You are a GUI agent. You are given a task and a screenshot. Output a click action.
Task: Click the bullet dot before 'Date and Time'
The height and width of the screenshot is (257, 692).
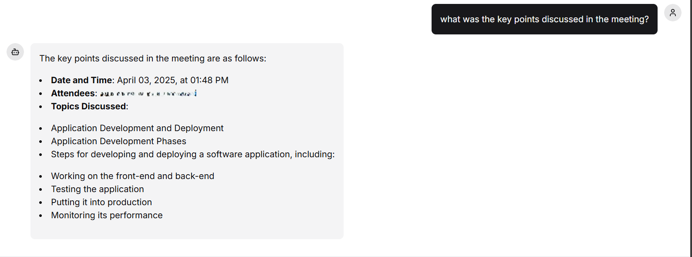pos(41,81)
